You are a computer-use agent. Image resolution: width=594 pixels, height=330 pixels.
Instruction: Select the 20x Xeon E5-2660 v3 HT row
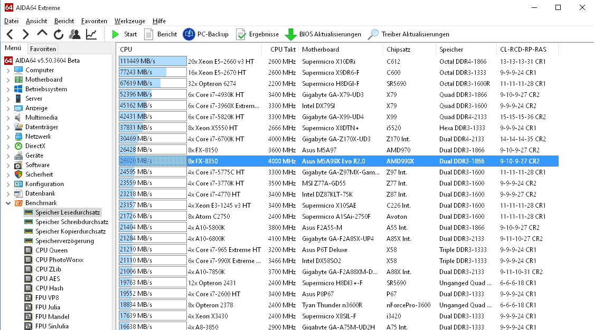(338, 61)
